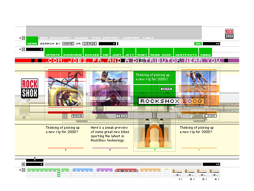
Task: Click the man with cap tech image
Action: click(110, 88)
